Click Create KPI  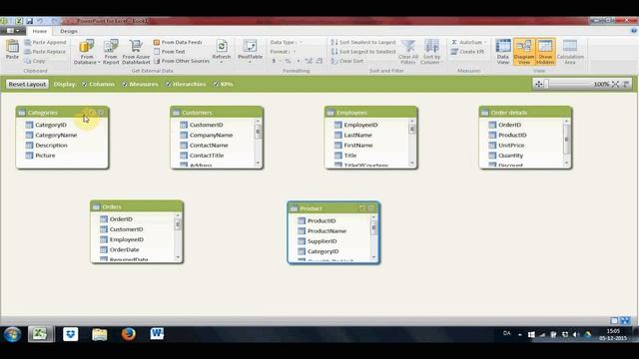pos(468,52)
